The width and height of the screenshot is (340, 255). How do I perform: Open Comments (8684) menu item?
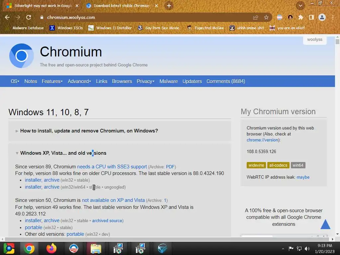click(225, 81)
